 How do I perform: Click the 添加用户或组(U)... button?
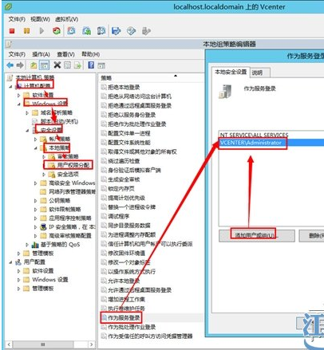pyautogui.click(x=257, y=236)
